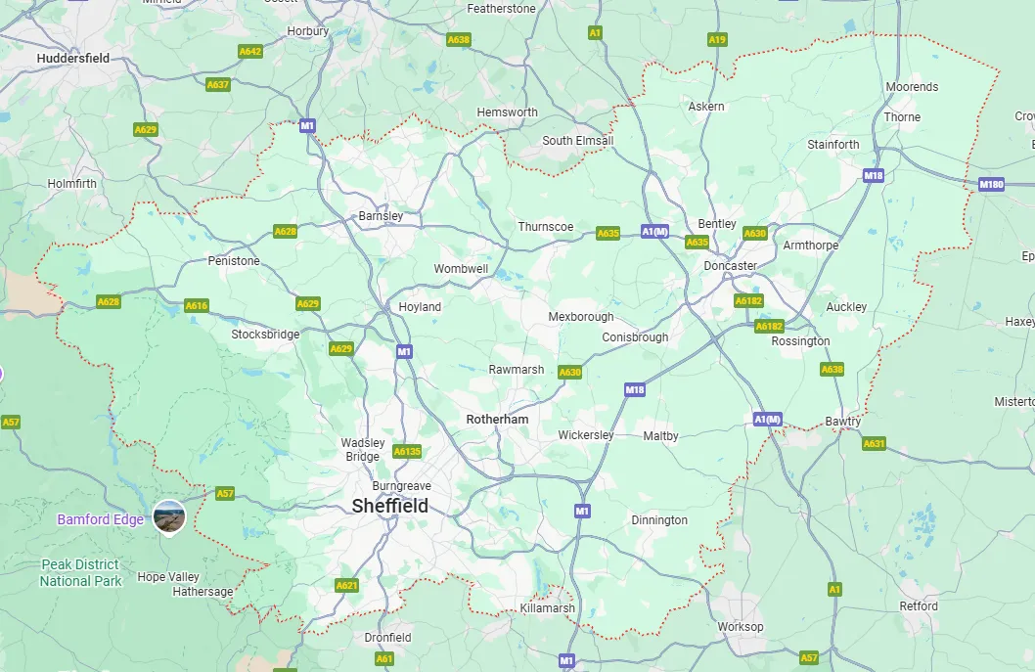
Task: Click the Huddersfield town label
Action: (73, 58)
